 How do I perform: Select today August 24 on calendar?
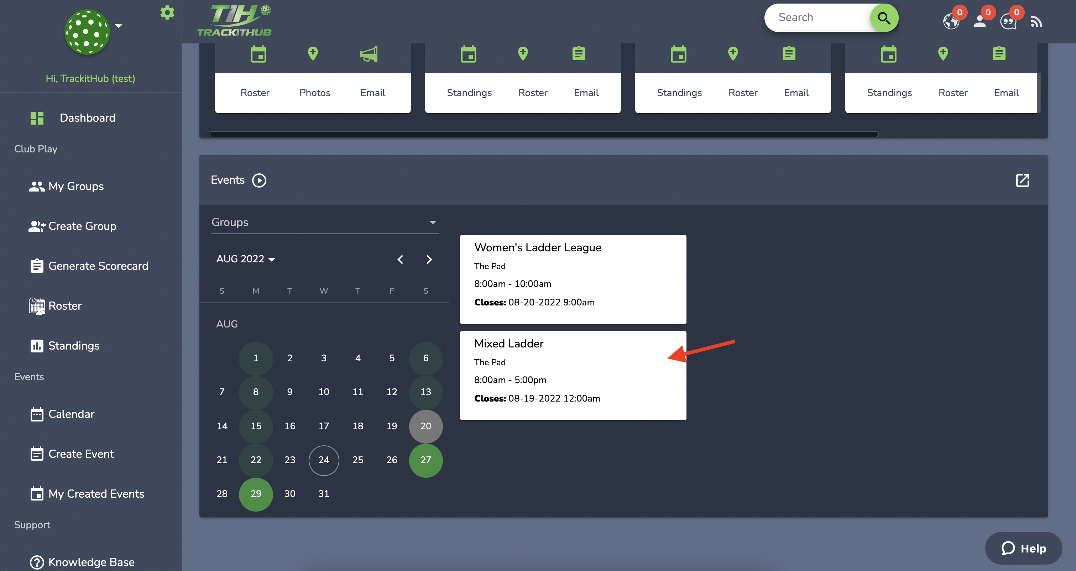click(324, 460)
